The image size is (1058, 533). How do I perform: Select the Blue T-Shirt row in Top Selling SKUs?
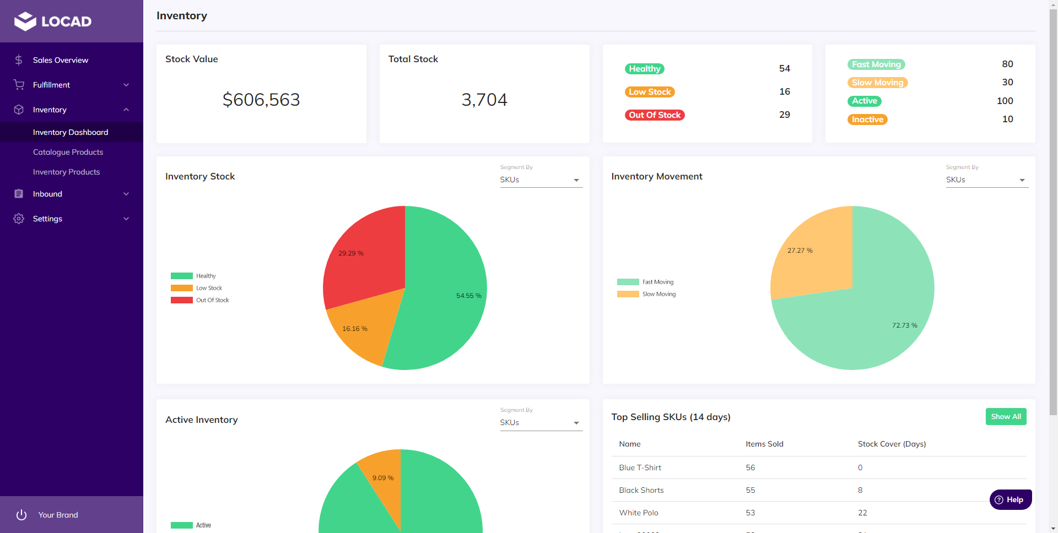[x=640, y=467]
